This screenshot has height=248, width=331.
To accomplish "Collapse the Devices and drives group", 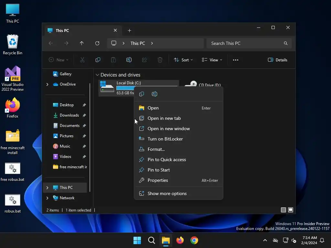I will pos(97,75).
